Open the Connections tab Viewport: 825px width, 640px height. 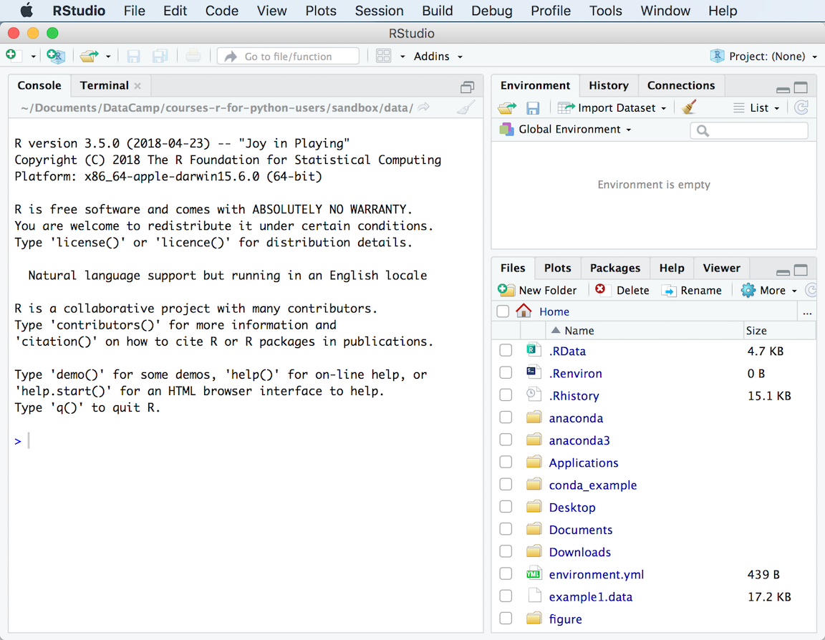(x=681, y=86)
